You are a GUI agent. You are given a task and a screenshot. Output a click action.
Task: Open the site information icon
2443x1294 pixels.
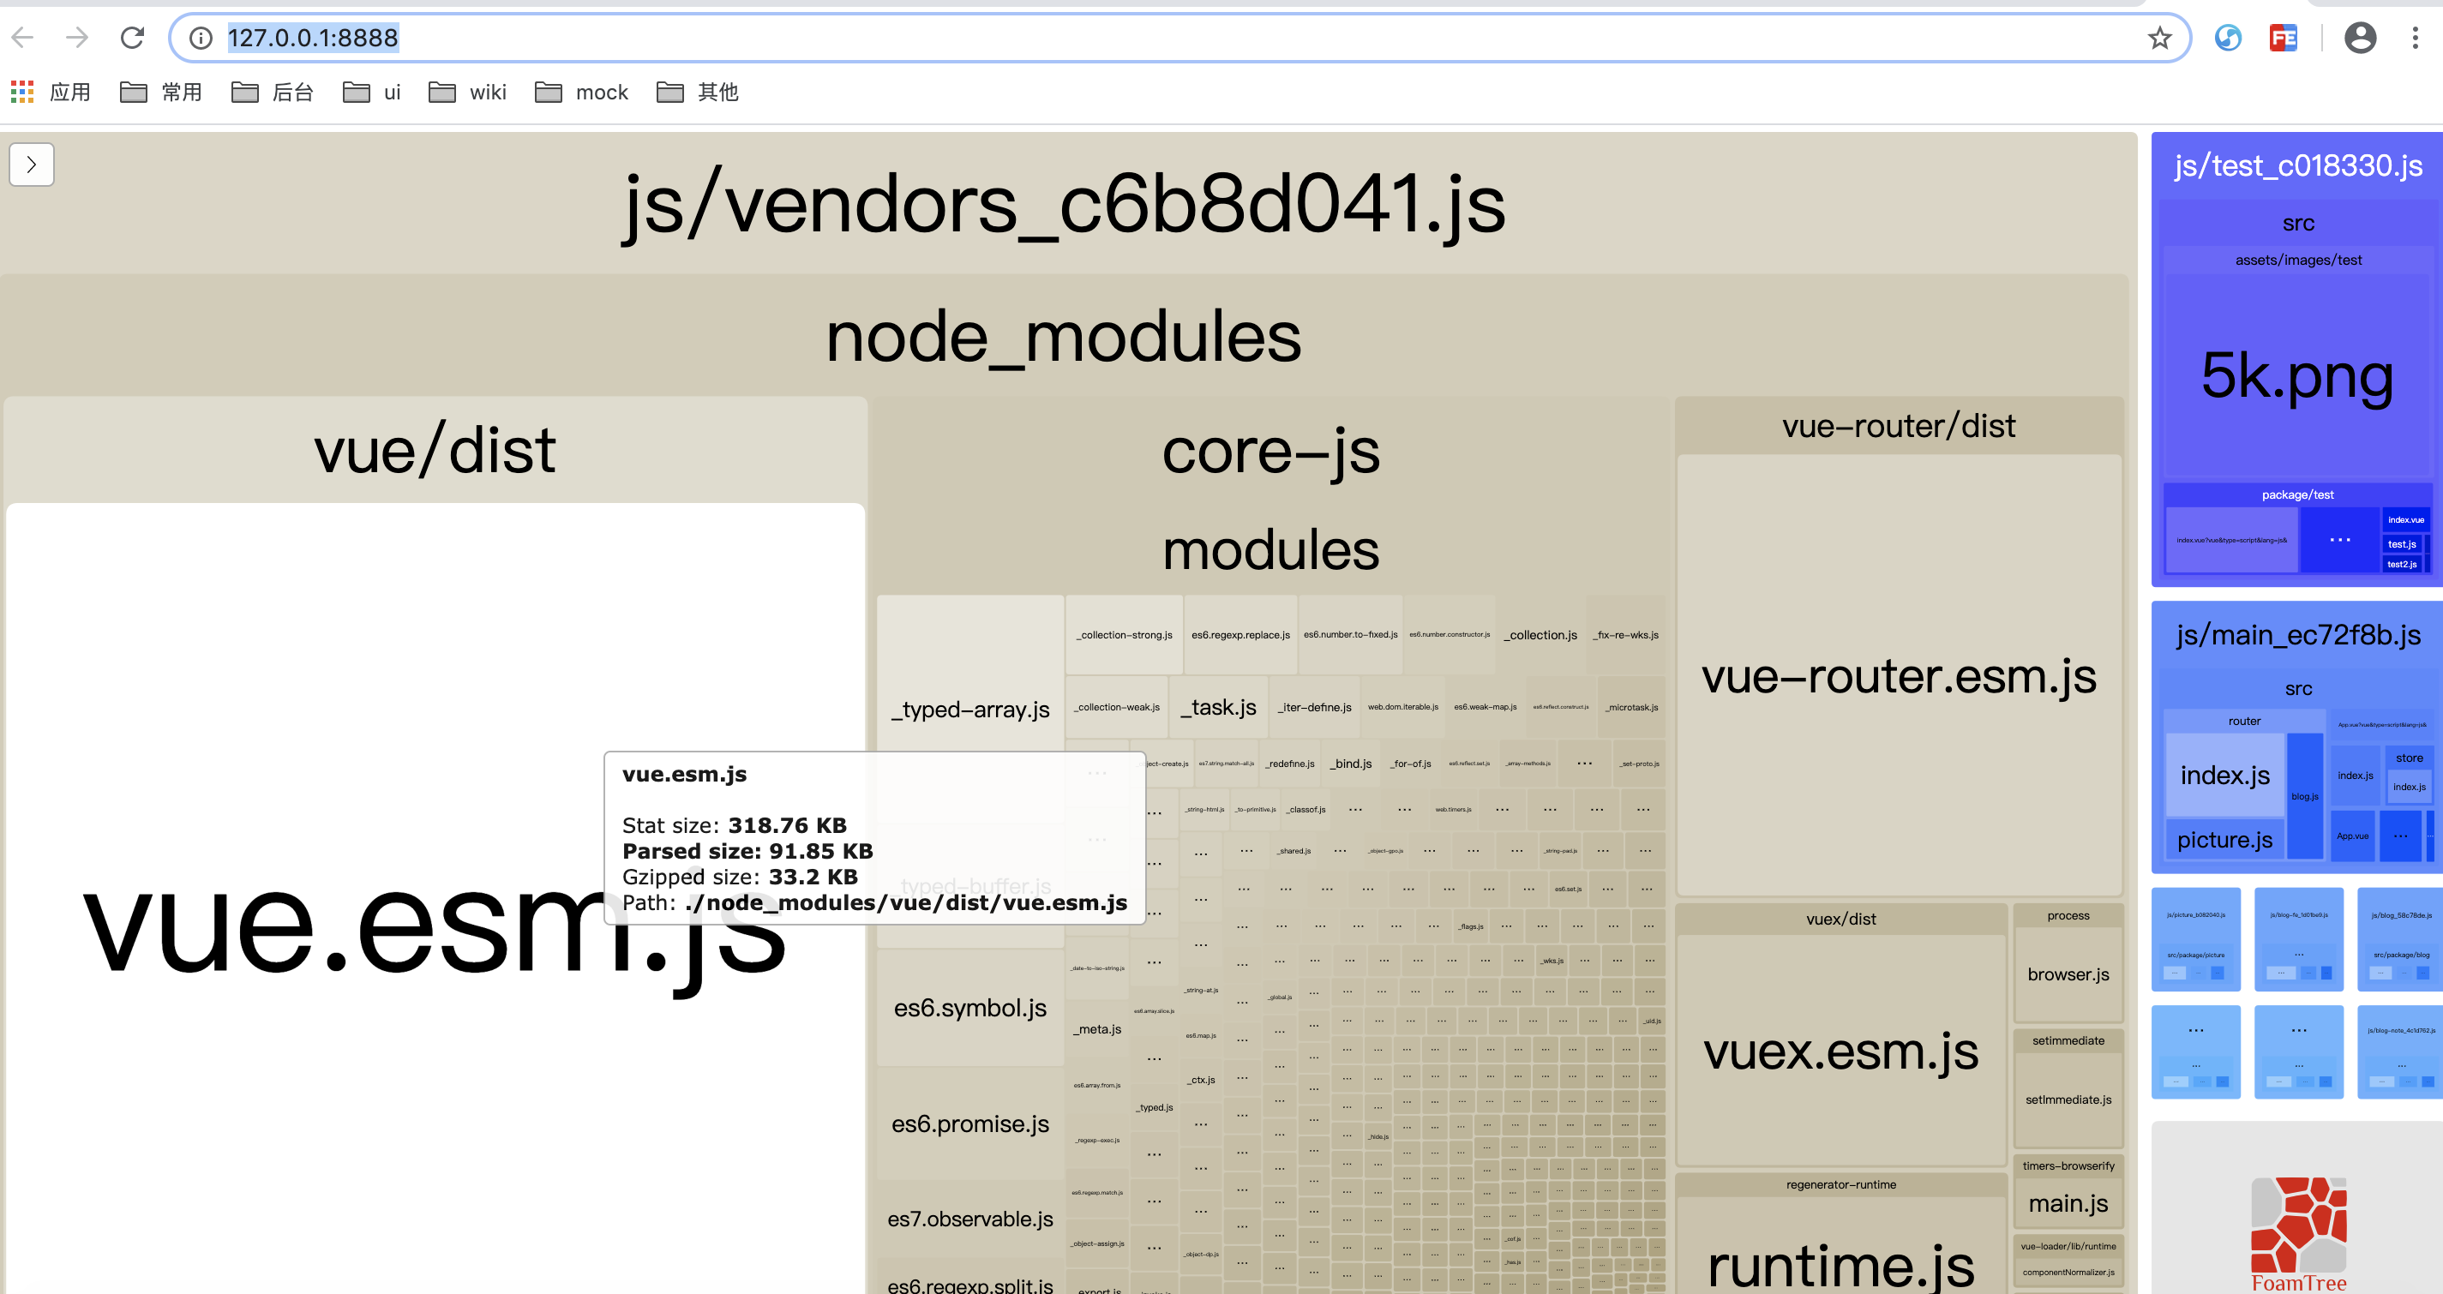(x=201, y=38)
